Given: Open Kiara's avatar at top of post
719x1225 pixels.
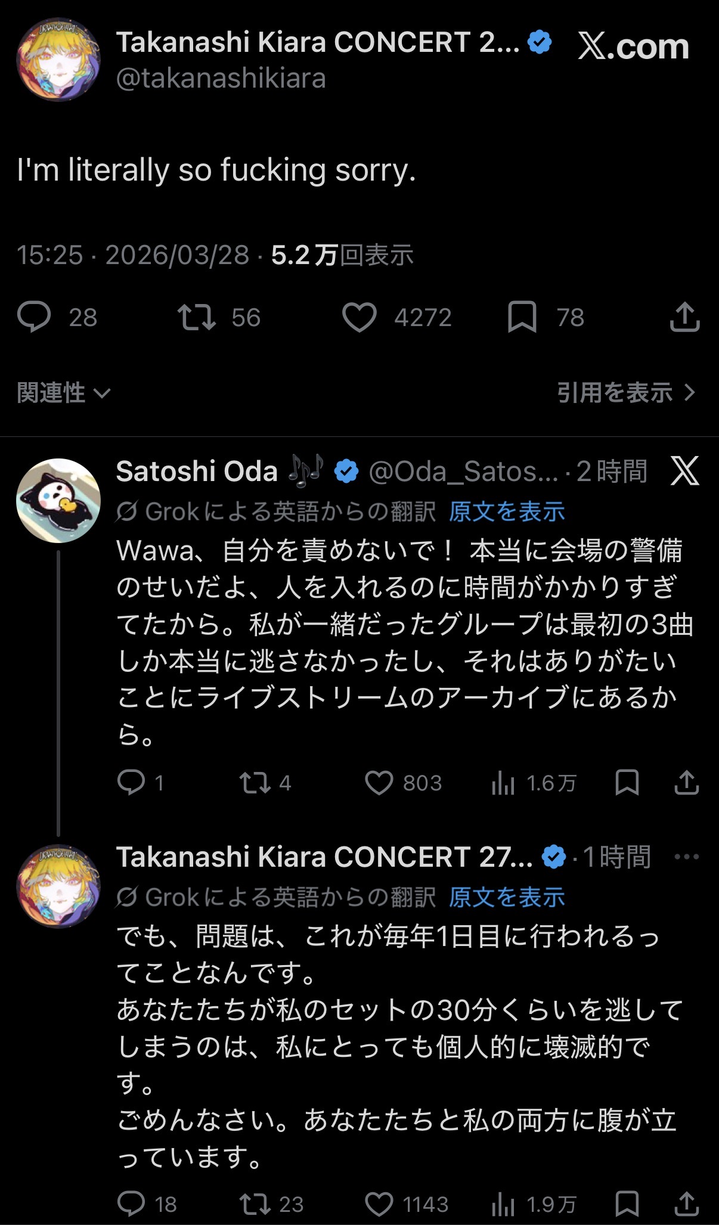Looking at the screenshot, I should click(58, 59).
